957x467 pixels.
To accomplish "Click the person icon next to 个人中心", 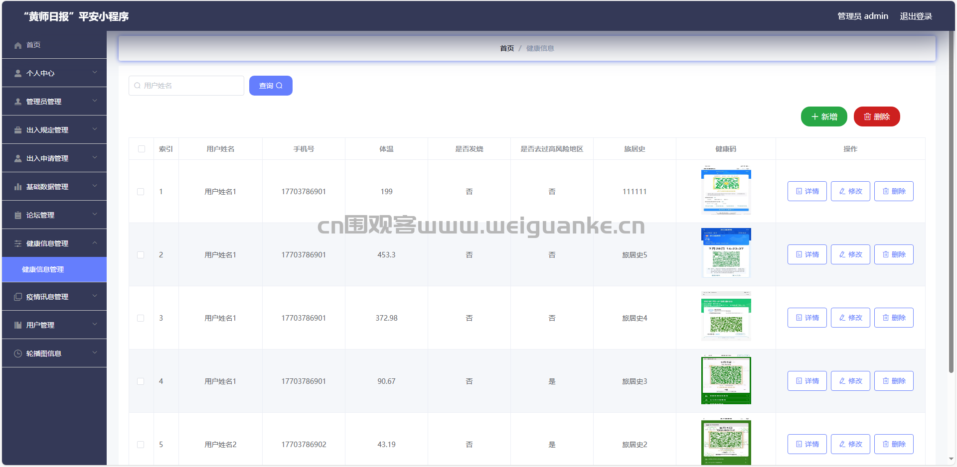I will 18,74.
